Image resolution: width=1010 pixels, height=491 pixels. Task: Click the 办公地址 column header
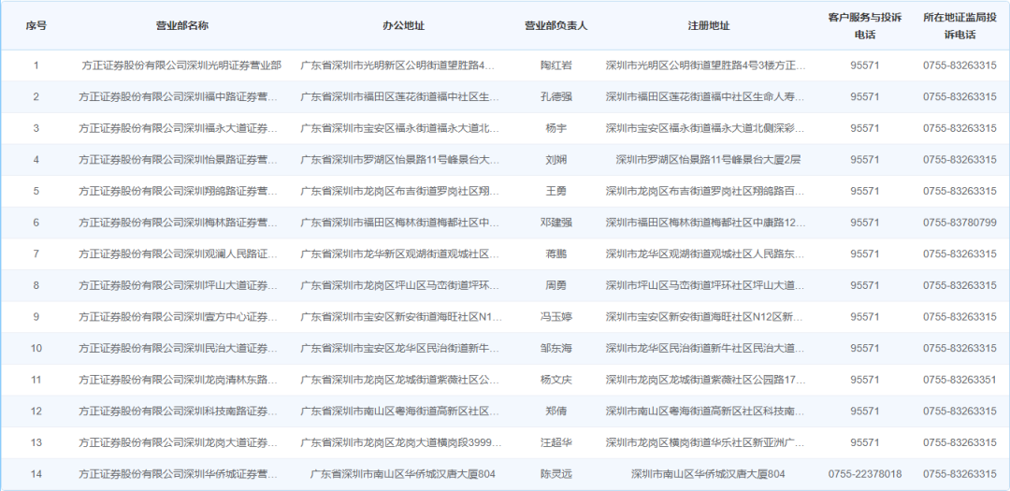pos(403,26)
